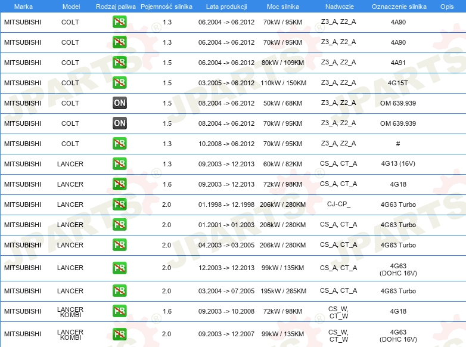466x347 pixels.
Task: Click the petrol icon in the COLT 4G15T row
Action: (119, 83)
